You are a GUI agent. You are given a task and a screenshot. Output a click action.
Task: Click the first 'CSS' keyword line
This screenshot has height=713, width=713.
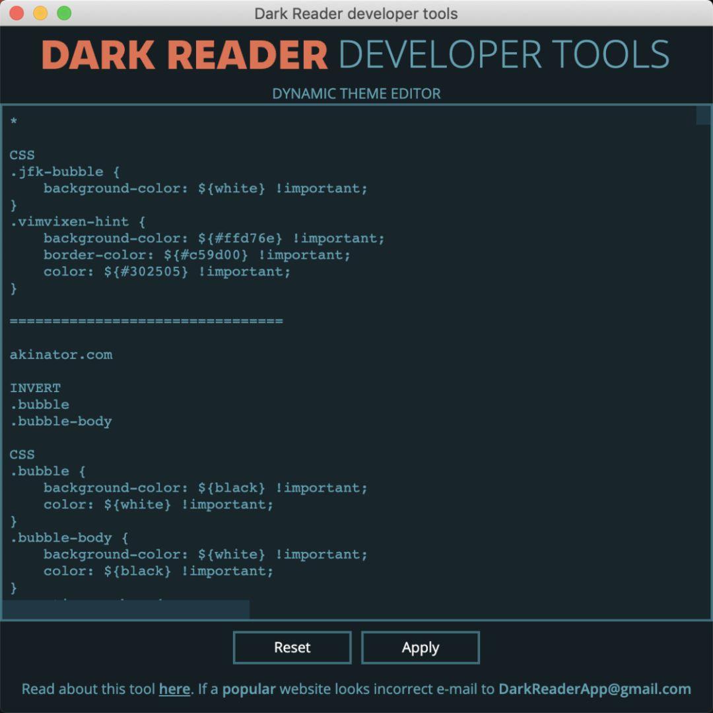[x=22, y=155]
